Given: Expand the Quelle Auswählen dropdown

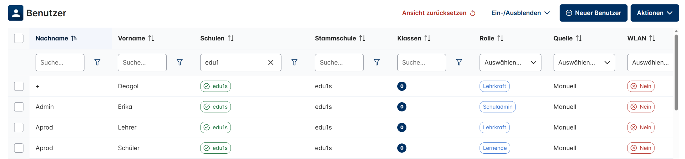Looking at the screenshot, I should (584, 63).
